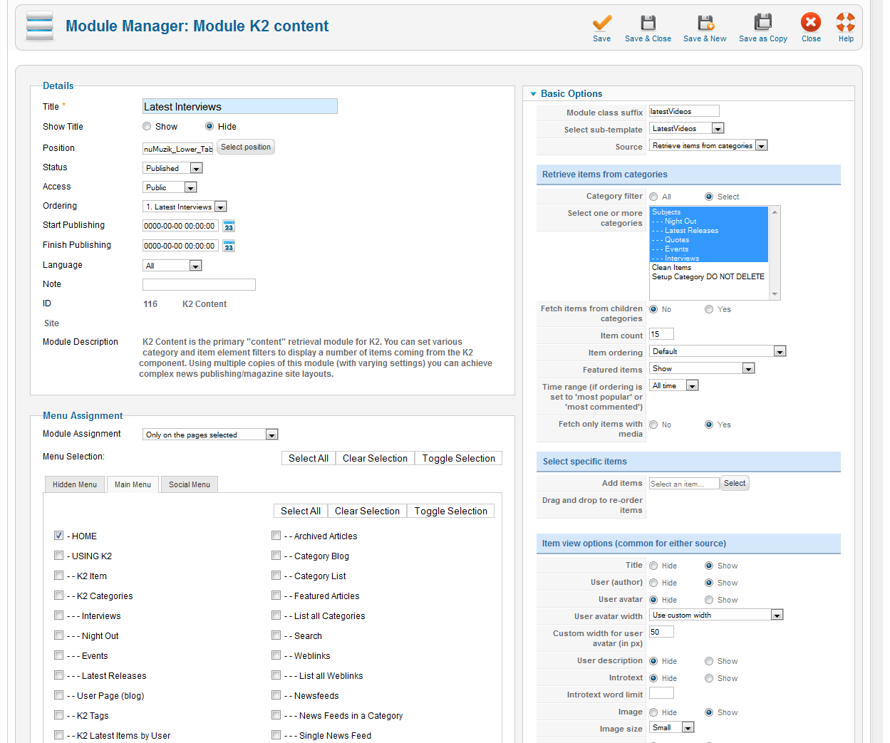Set Category filter to All
890x743 pixels.
pyautogui.click(x=653, y=197)
